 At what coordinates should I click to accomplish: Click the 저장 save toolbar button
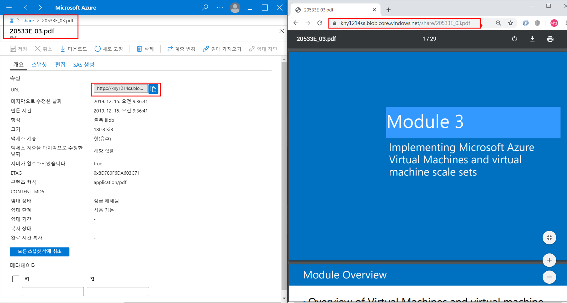pos(19,49)
